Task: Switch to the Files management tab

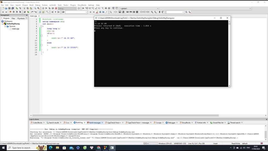Action: click(13, 18)
